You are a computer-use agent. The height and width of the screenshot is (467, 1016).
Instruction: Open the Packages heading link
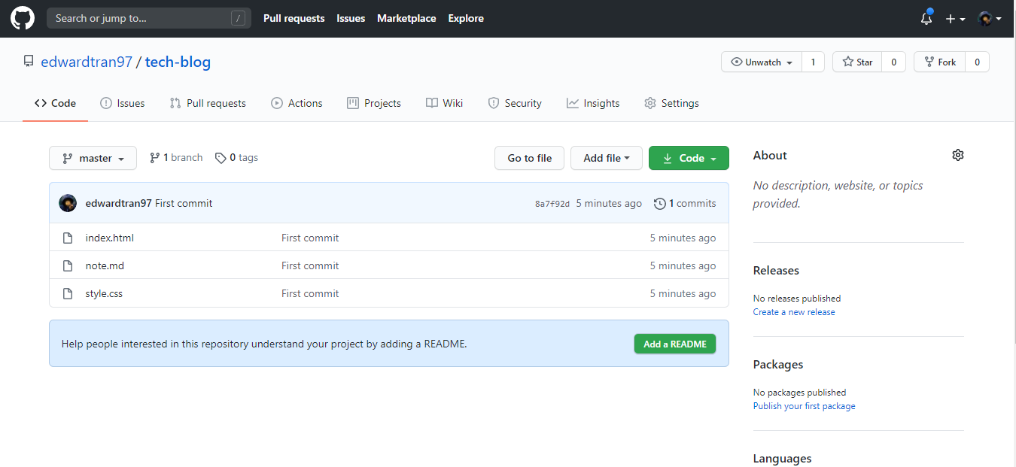coord(778,364)
